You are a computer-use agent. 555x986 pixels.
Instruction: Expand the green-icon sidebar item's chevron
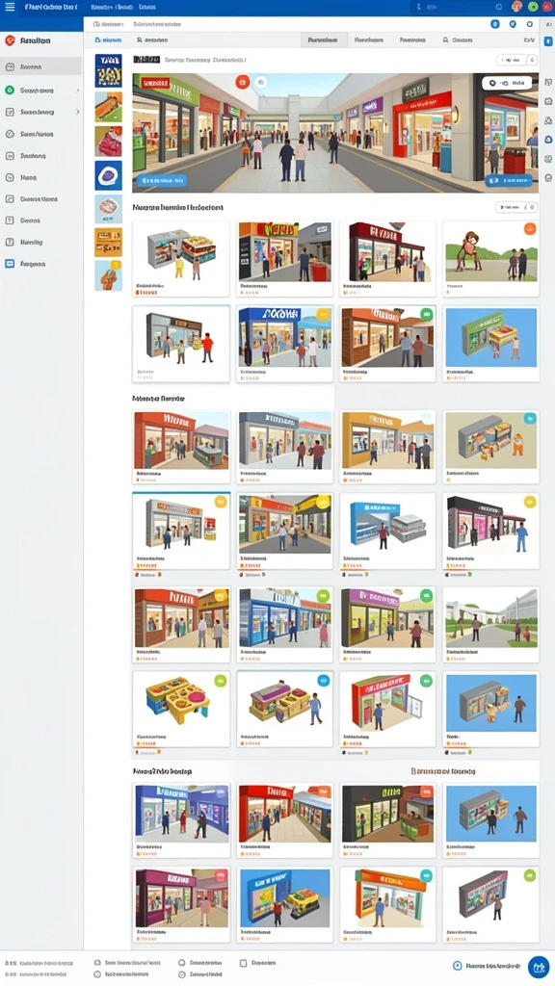pos(78,91)
